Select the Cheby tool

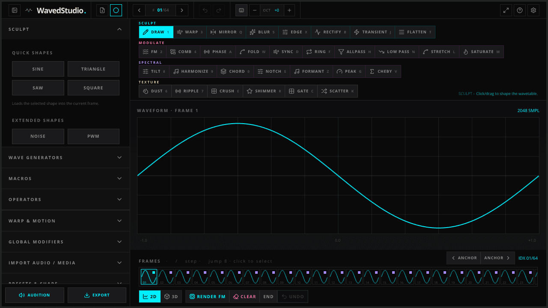384,71
